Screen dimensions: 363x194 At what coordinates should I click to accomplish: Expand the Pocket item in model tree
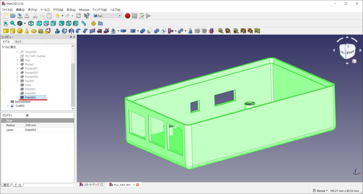[x=17, y=64]
